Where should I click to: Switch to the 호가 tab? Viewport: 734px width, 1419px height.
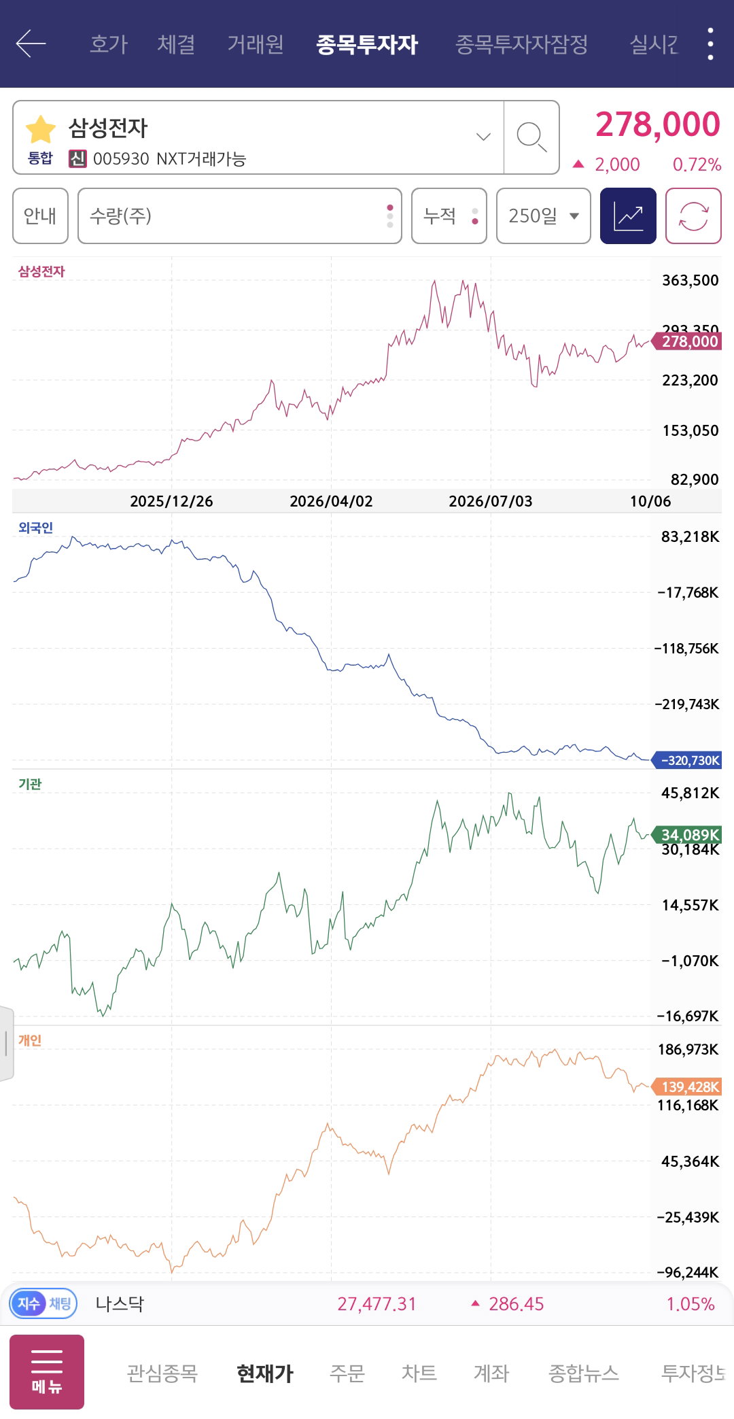click(109, 44)
